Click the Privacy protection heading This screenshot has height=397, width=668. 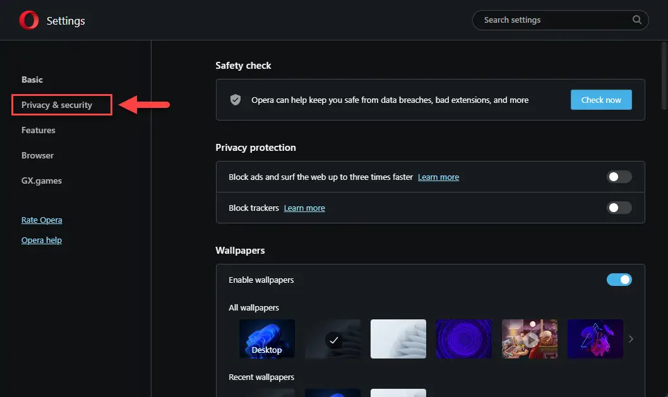pos(256,148)
